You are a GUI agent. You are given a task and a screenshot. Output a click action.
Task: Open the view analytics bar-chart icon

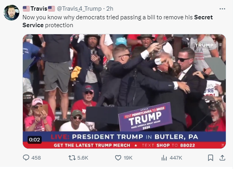[164, 158]
